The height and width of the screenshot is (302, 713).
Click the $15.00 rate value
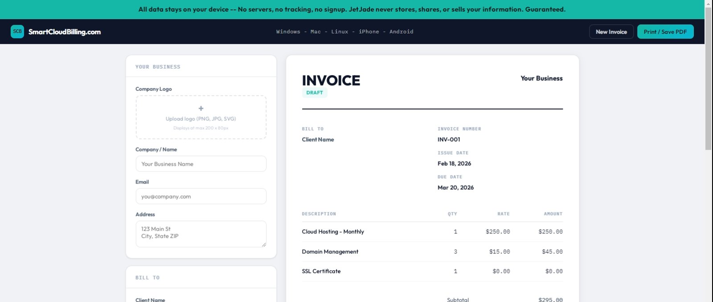(x=500, y=252)
